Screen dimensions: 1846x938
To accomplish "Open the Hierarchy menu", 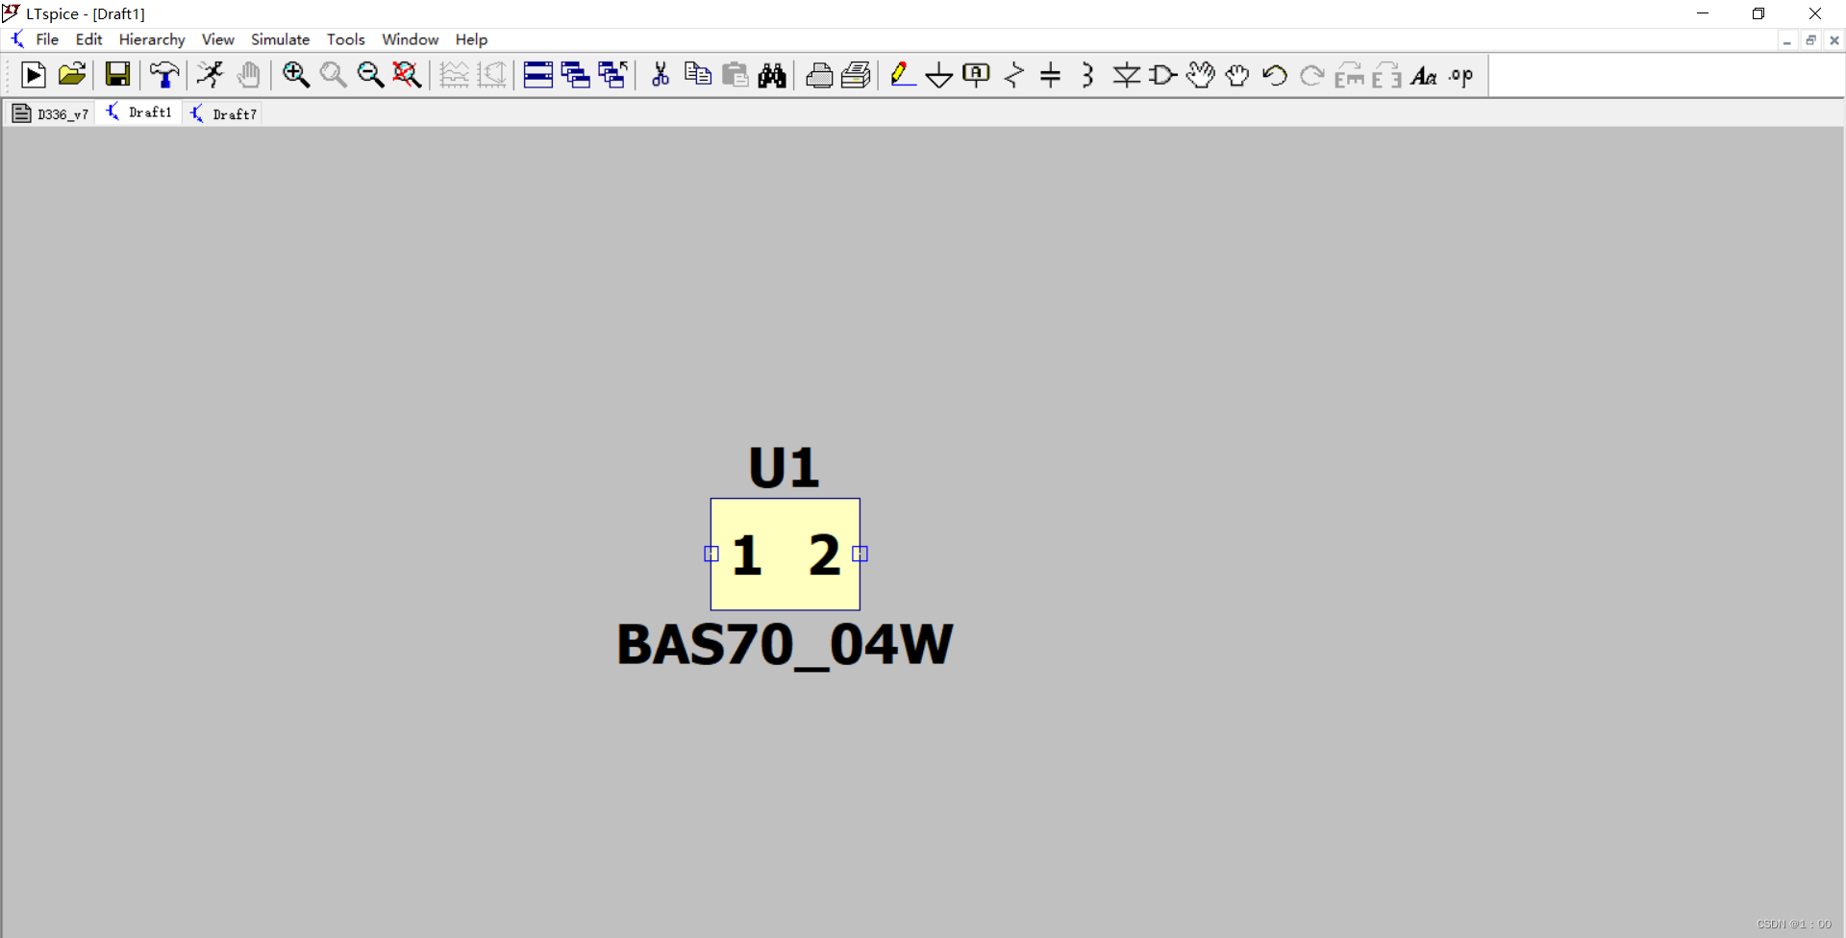I will tap(152, 39).
